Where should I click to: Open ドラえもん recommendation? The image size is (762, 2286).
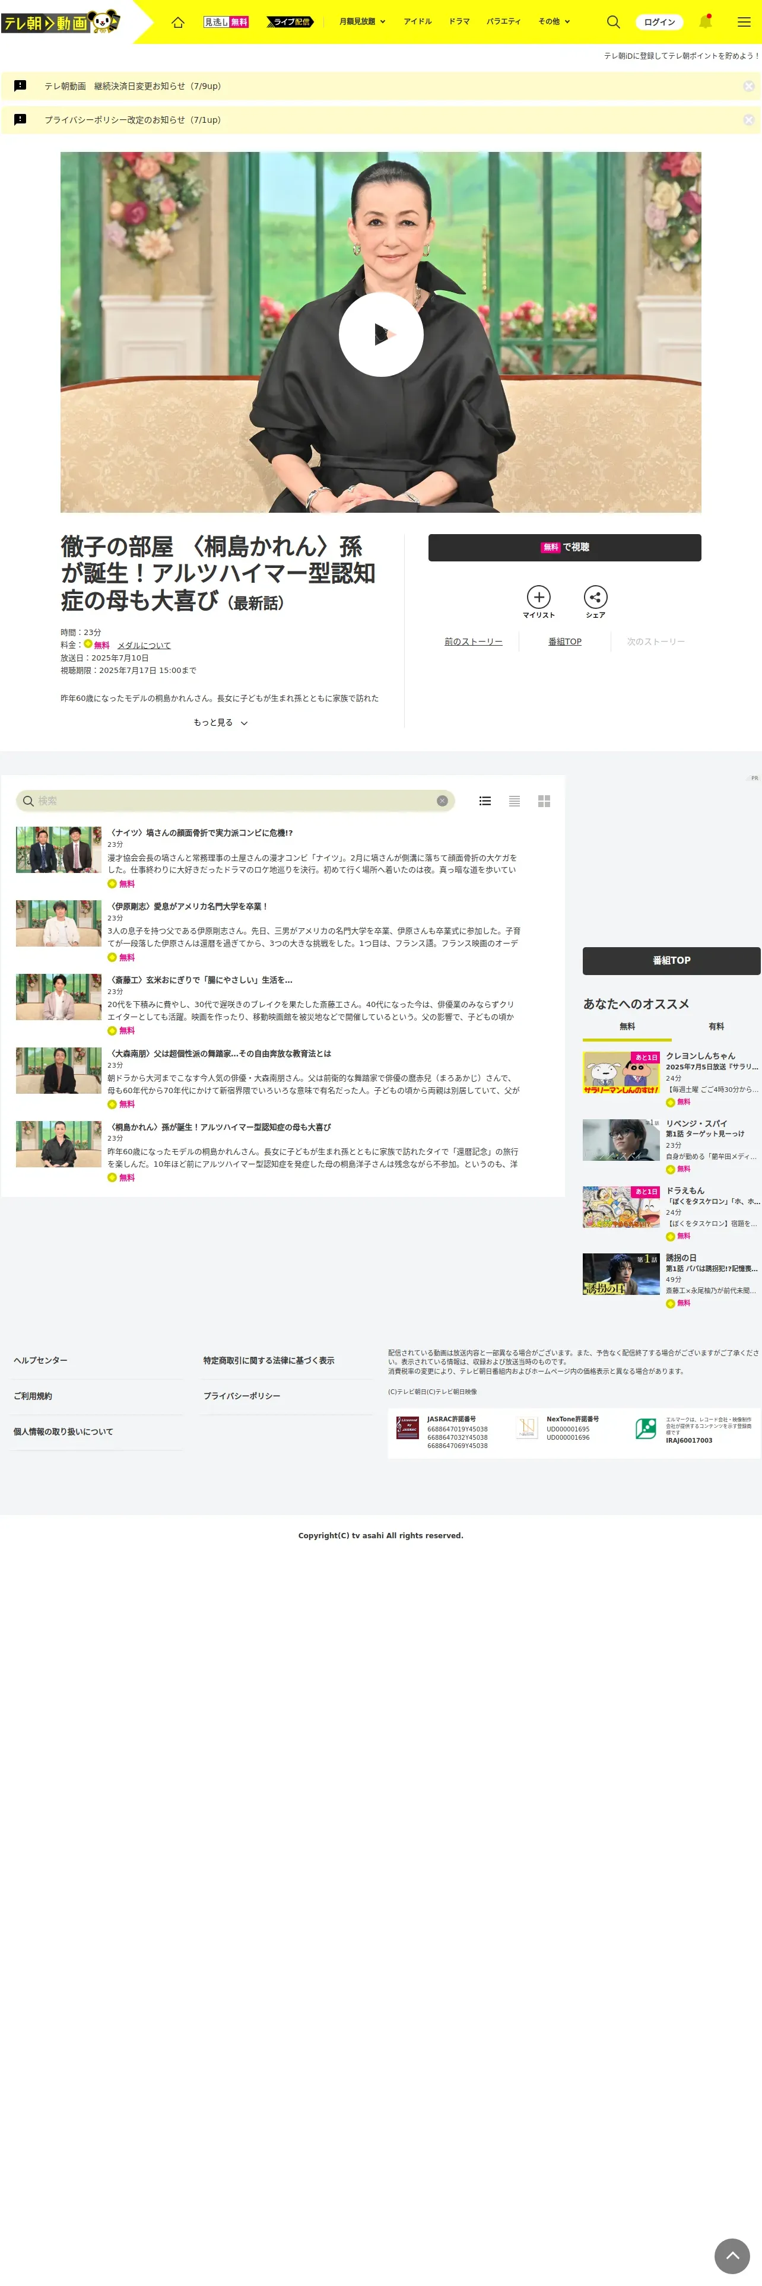click(x=672, y=1213)
